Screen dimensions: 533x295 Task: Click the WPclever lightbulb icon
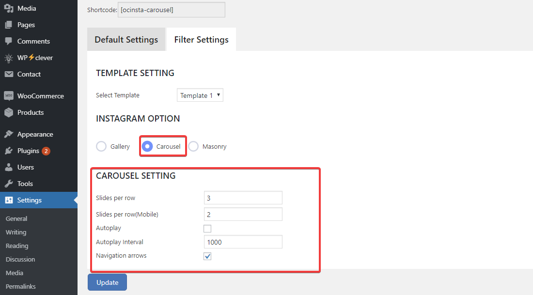pos(9,58)
